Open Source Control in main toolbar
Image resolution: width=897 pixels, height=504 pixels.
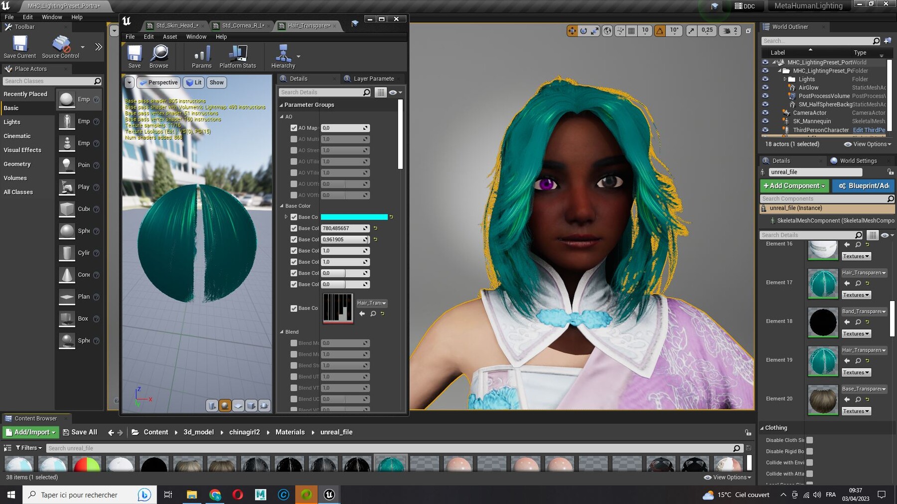[x=61, y=47]
